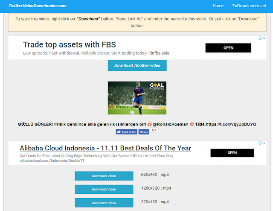Open the TwitterVideoDownloader.com site logo

pos(38,6)
